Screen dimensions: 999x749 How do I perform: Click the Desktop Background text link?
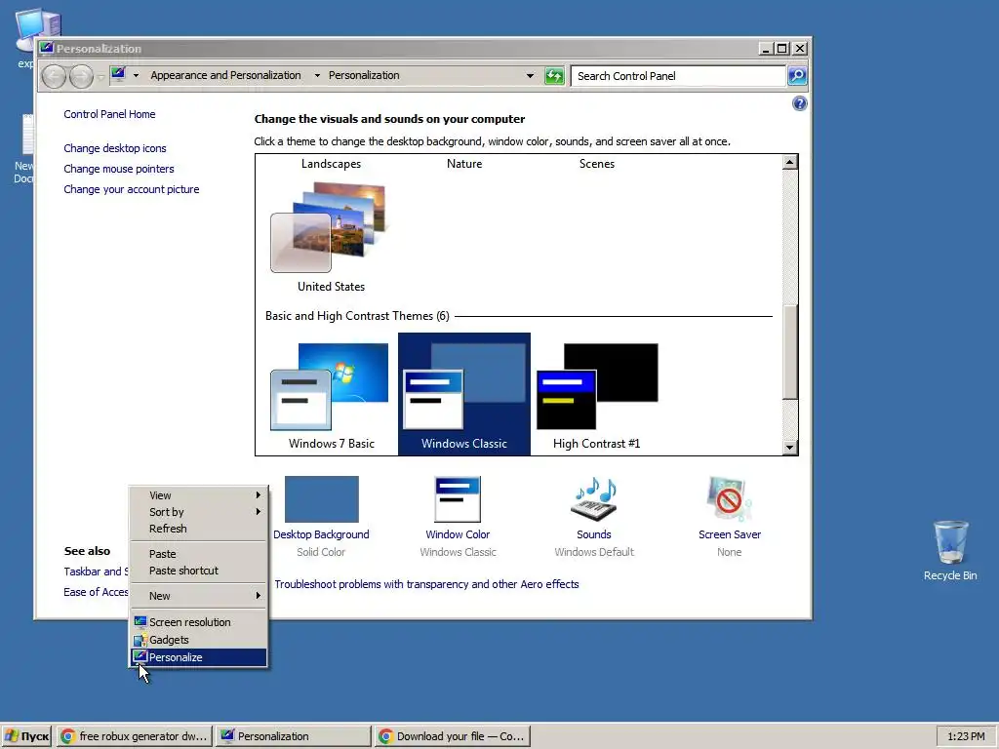(x=321, y=534)
